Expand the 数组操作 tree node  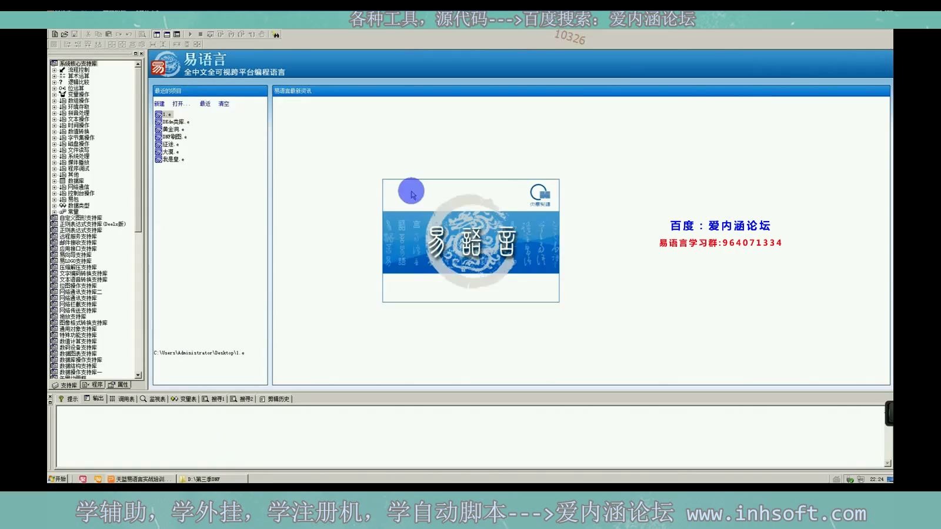point(54,101)
